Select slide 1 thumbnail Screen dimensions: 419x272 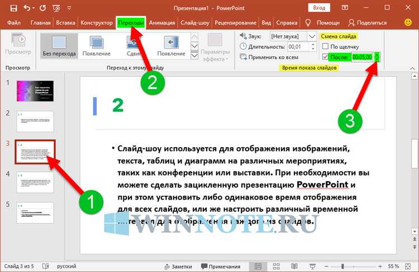[35, 91]
